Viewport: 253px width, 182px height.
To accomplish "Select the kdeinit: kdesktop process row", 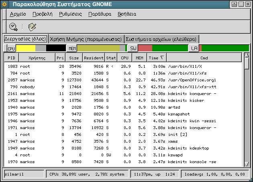I will (123, 148).
